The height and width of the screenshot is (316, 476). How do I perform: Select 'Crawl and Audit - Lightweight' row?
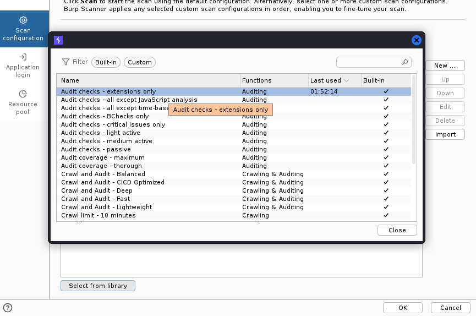pos(234,207)
